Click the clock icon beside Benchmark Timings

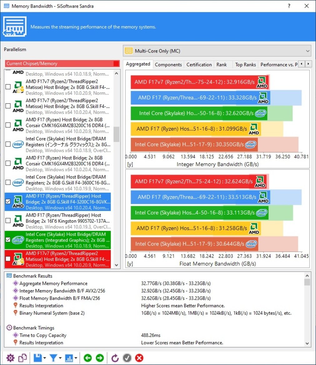[x=9, y=328]
